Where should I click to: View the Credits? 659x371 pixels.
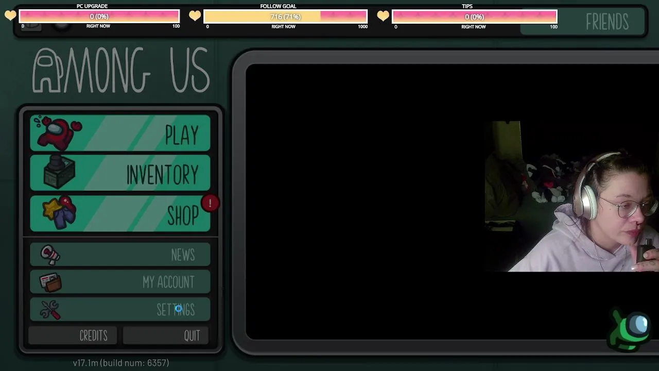click(x=73, y=335)
